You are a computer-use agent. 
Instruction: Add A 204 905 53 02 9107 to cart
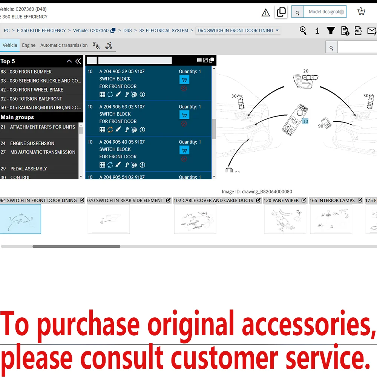[x=184, y=115]
